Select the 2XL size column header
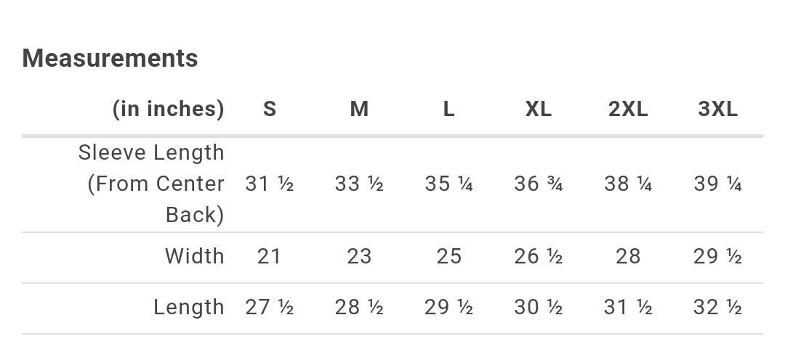785x352 pixels. [628, 108]
